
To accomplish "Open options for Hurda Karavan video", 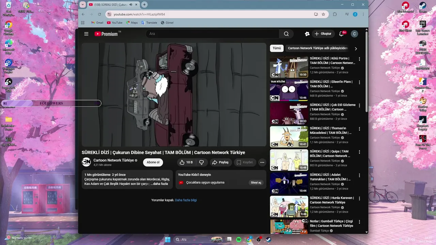I will [x=359, y=198].
